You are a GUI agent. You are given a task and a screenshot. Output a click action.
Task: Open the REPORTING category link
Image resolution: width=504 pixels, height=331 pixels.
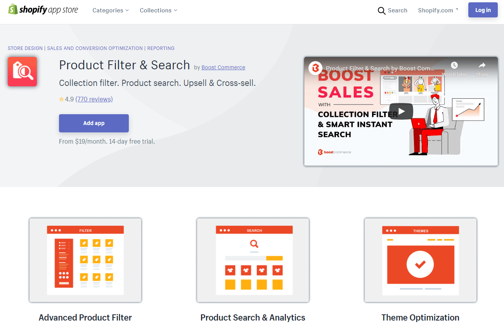(x=161, y=48)
